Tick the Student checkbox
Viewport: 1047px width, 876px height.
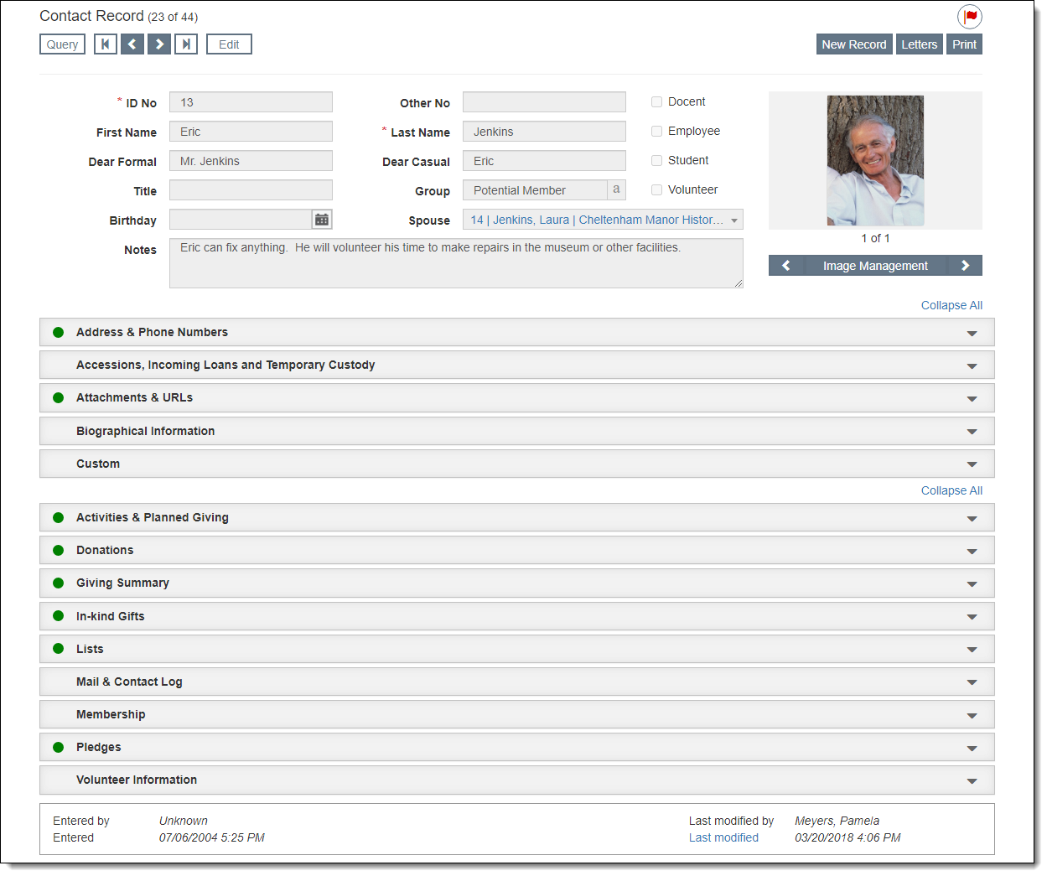pos(657,161)
